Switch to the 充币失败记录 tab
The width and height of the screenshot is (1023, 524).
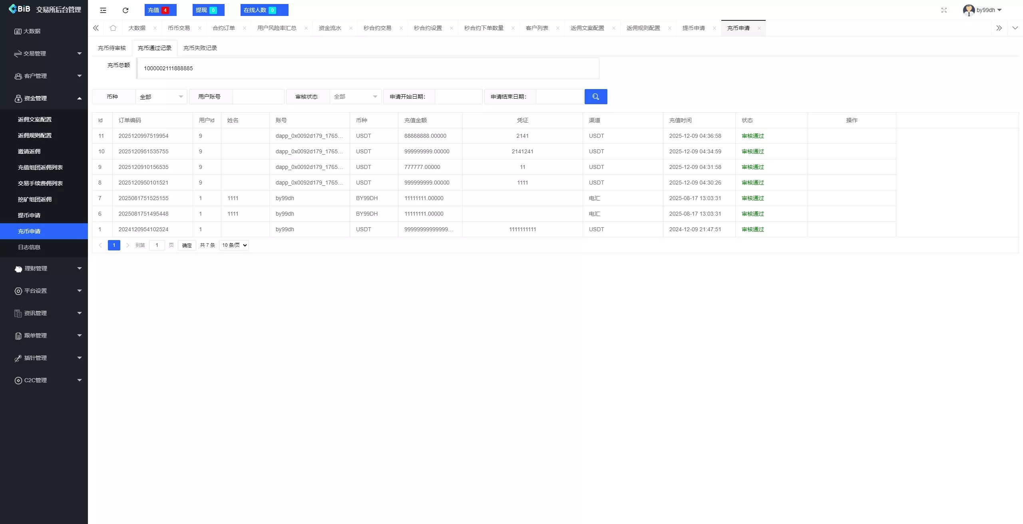tap(200, 48)
